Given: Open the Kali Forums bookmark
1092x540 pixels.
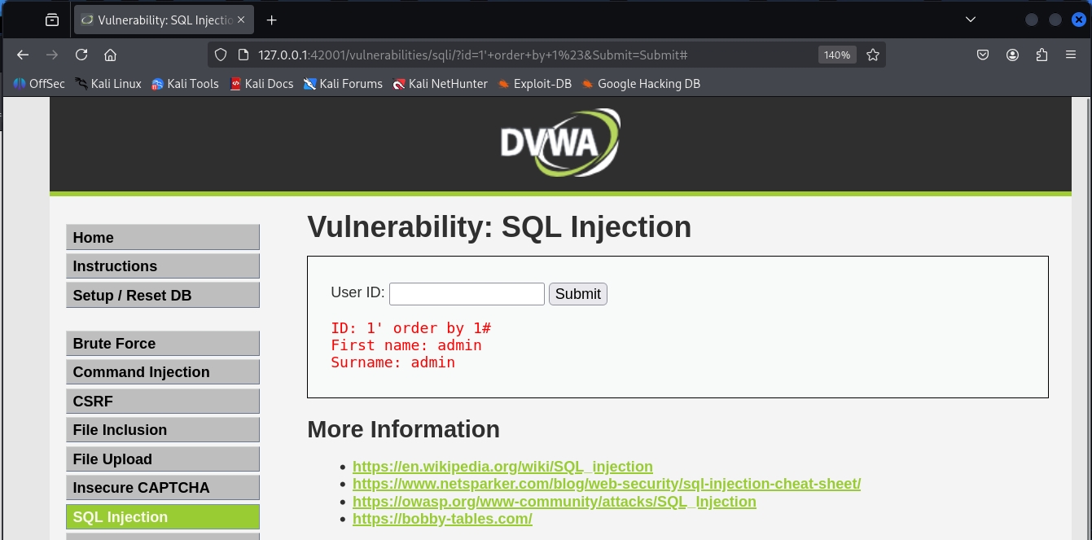Looking at the screenshot, I should click(x=343, y=83).
